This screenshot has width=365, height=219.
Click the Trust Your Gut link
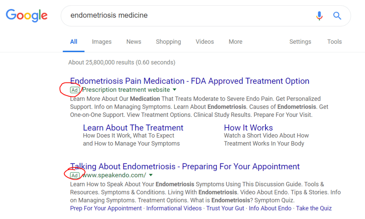[225, 208]
